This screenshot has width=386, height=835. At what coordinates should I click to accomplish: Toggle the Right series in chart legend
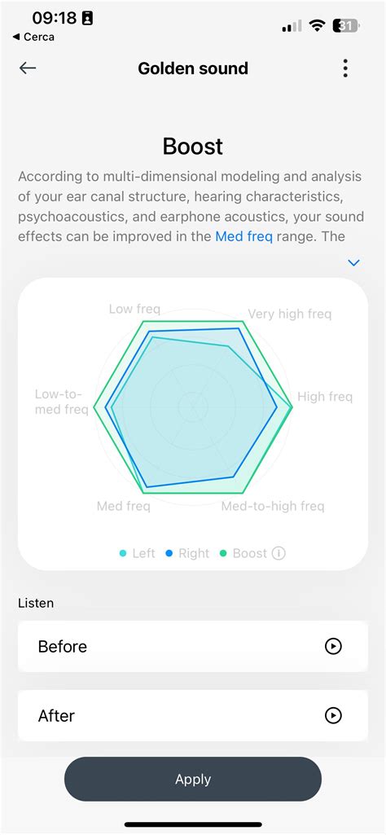(x=187, y=553)
